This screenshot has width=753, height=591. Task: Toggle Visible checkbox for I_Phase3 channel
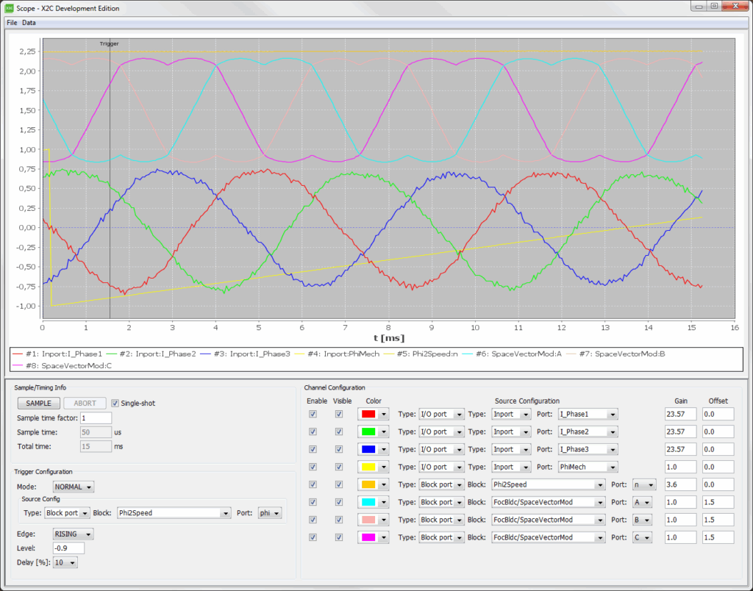(339, 449)
